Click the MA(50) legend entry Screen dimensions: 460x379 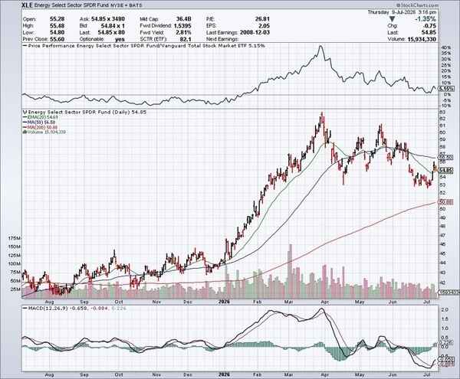tap(39, 122)
